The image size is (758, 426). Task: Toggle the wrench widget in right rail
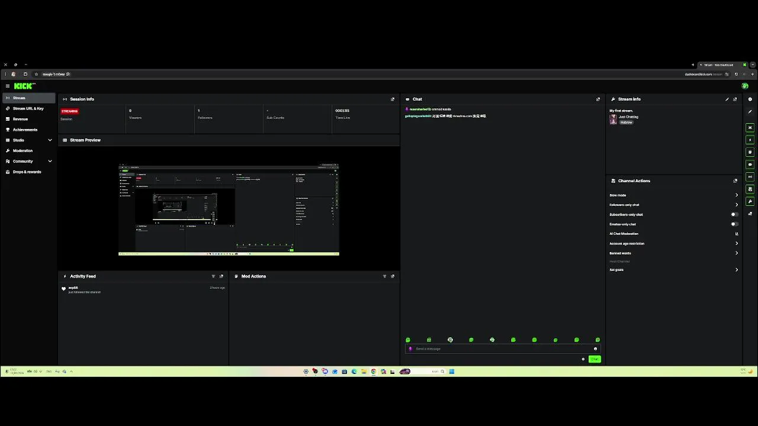tap(750, 202)
